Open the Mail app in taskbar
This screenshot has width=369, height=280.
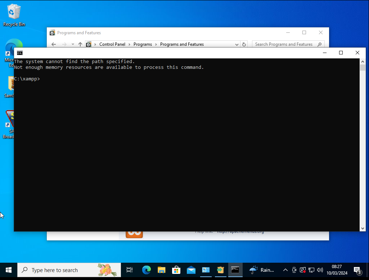pyautogui.click(x=191, y=270)
